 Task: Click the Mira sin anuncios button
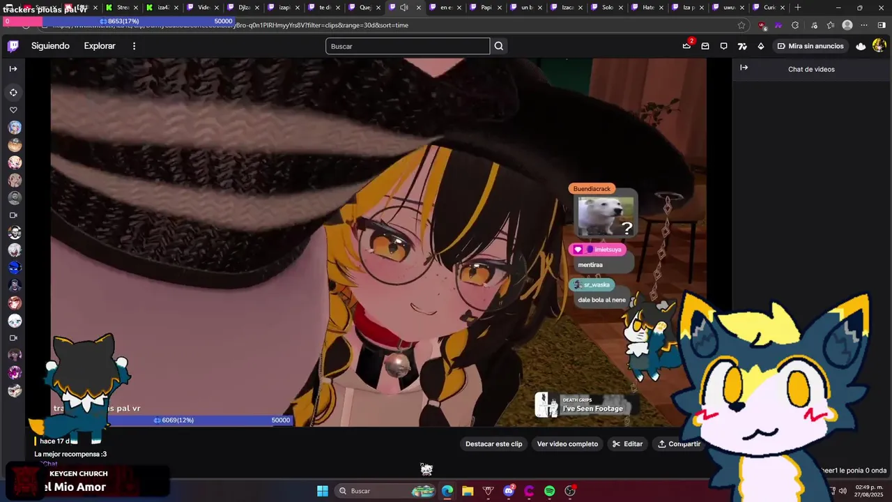point(810,46)
